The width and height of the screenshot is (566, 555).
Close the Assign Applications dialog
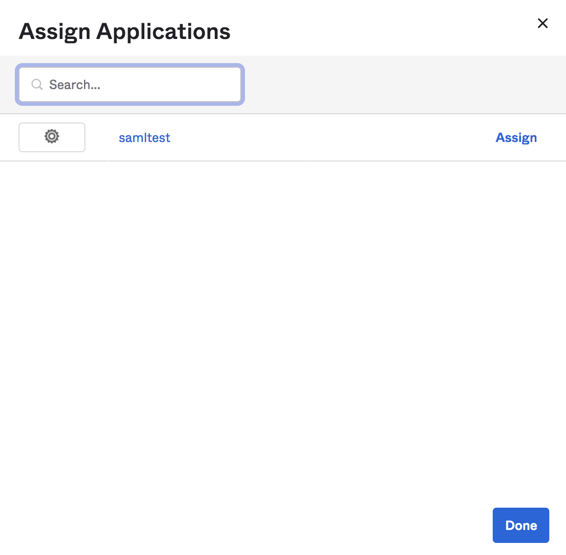(x=542, y=23)
